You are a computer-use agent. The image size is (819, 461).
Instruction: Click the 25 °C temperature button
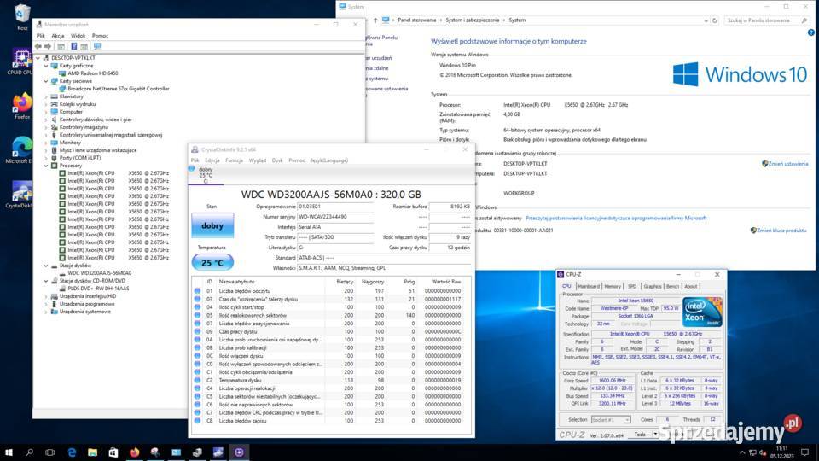212,262
